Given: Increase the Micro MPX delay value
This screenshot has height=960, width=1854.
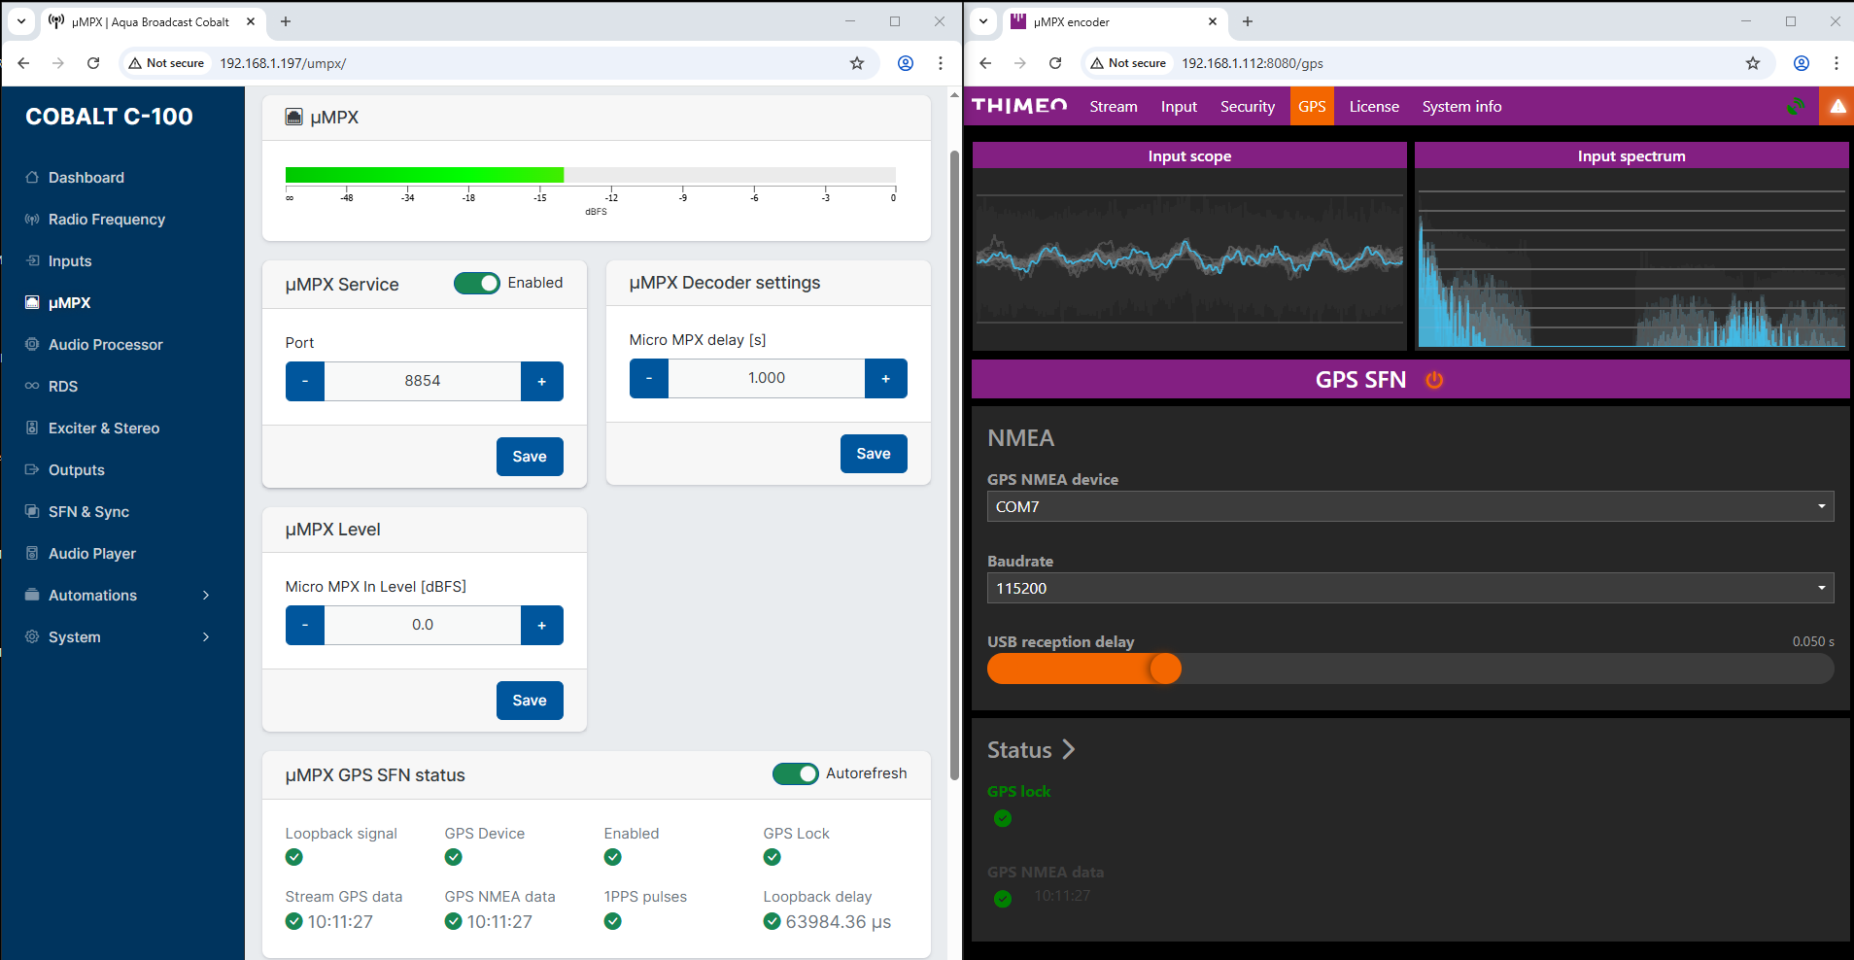Looking at the screenshot, I should (885, 379).
